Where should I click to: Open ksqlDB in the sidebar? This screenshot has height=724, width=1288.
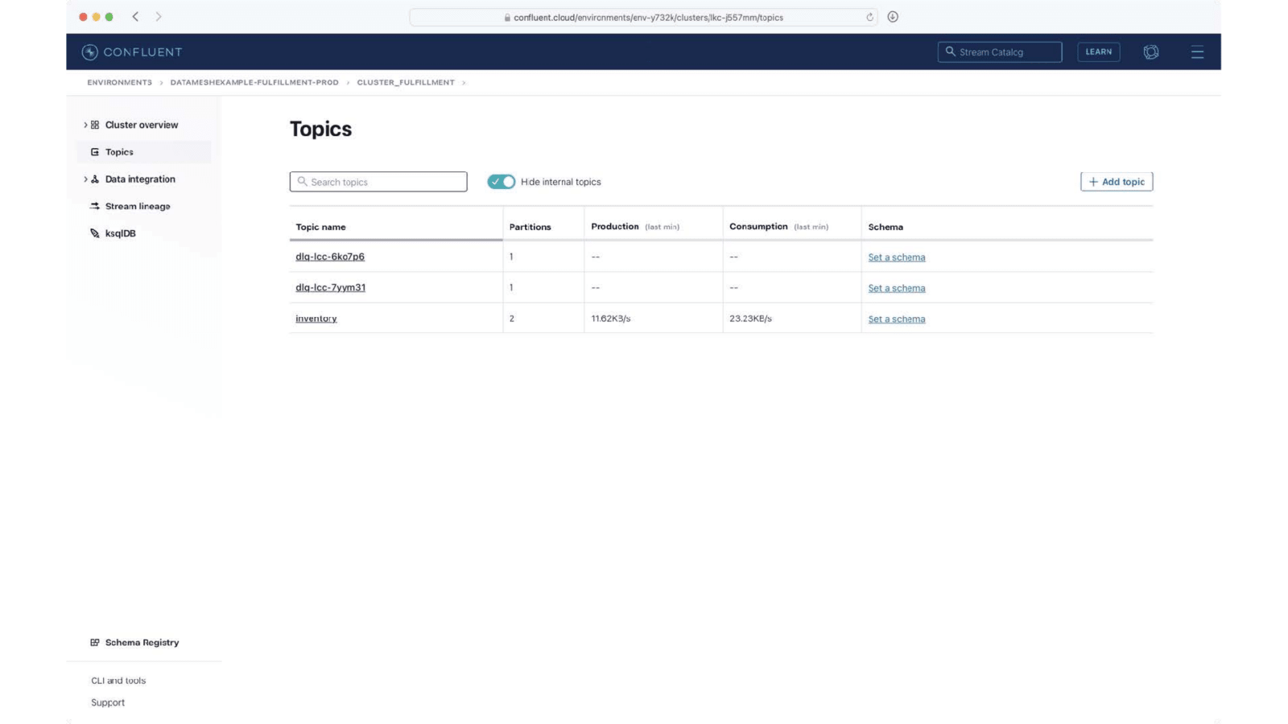pos(120,233)
